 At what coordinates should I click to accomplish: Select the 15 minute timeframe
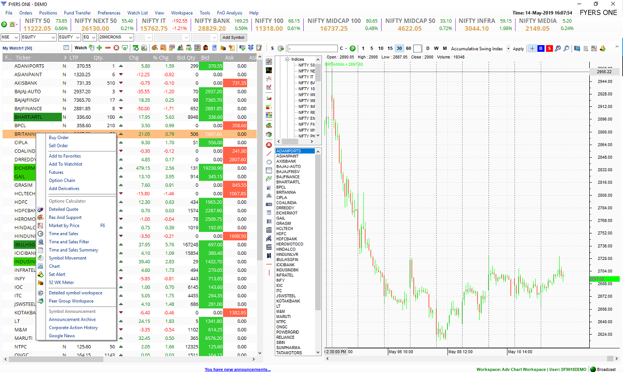[x=390, y=48]
